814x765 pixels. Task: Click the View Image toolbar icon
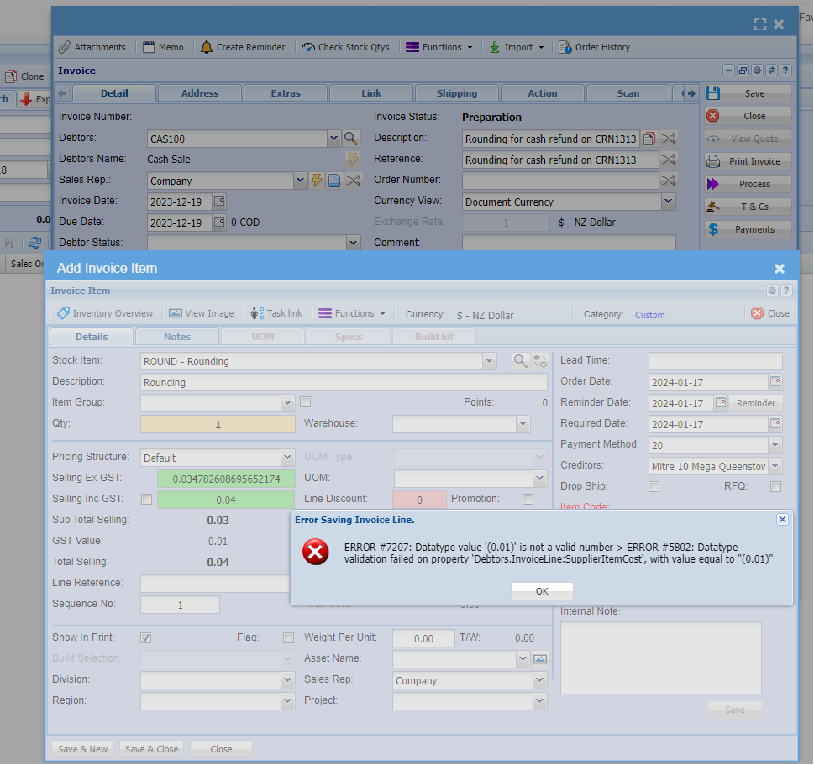click(176, 313)
